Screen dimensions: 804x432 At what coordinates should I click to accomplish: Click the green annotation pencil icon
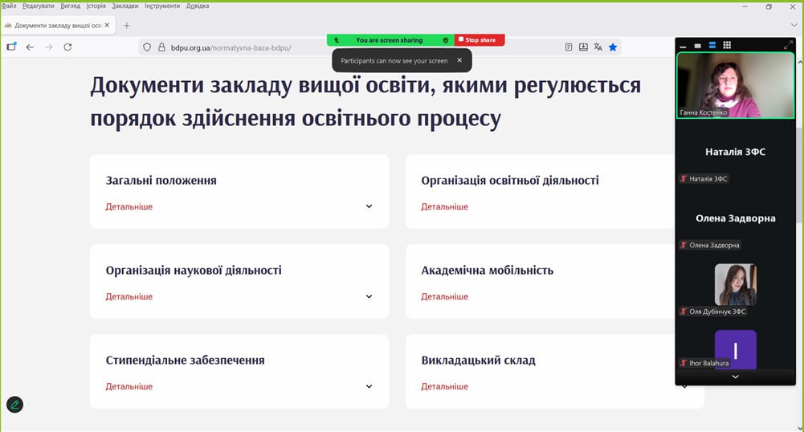[14, 405]
